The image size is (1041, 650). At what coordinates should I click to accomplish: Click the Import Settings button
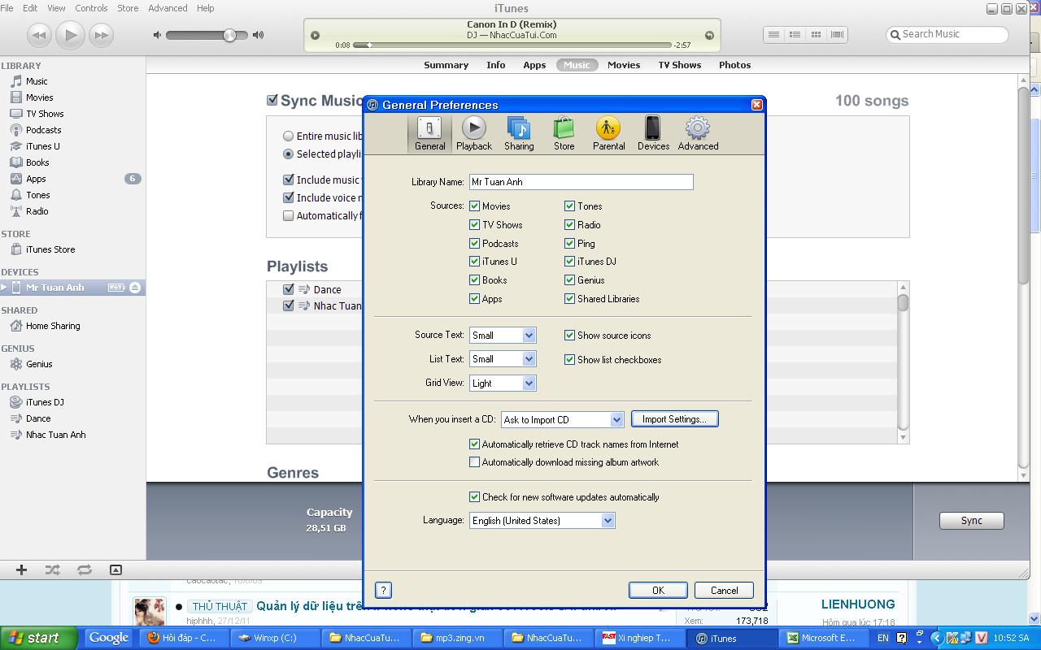pos(675,419)
